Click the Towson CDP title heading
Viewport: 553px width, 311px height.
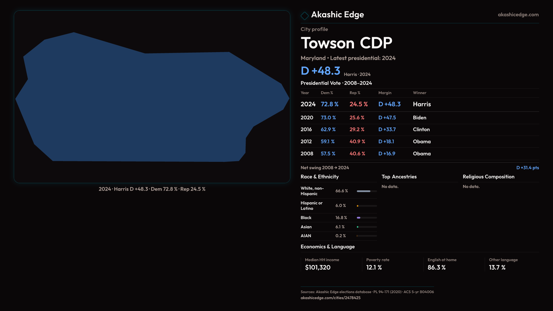coord(346,43)
